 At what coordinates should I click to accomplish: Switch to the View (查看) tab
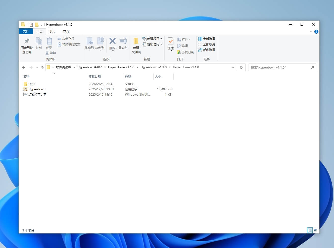pyautogui.click(x=66, y=32)
